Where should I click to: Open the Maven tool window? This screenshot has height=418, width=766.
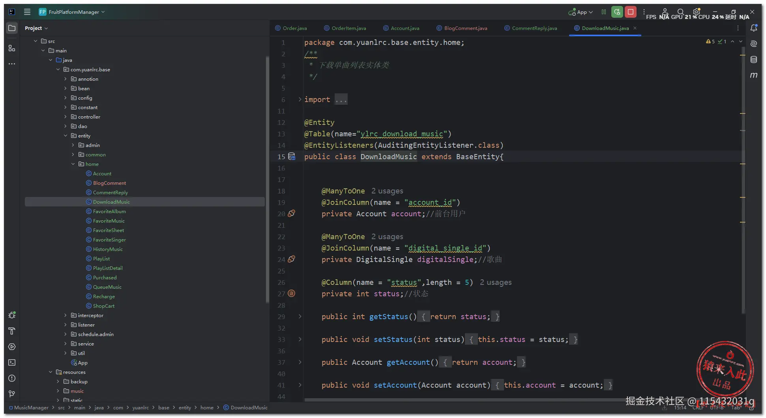coord(754,75)
